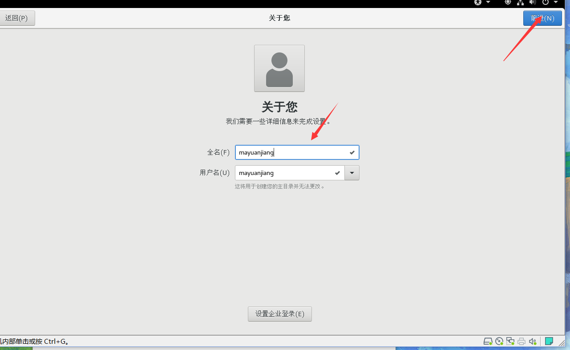Click the teal message note icon in status bar

click(x=549, y=341)
